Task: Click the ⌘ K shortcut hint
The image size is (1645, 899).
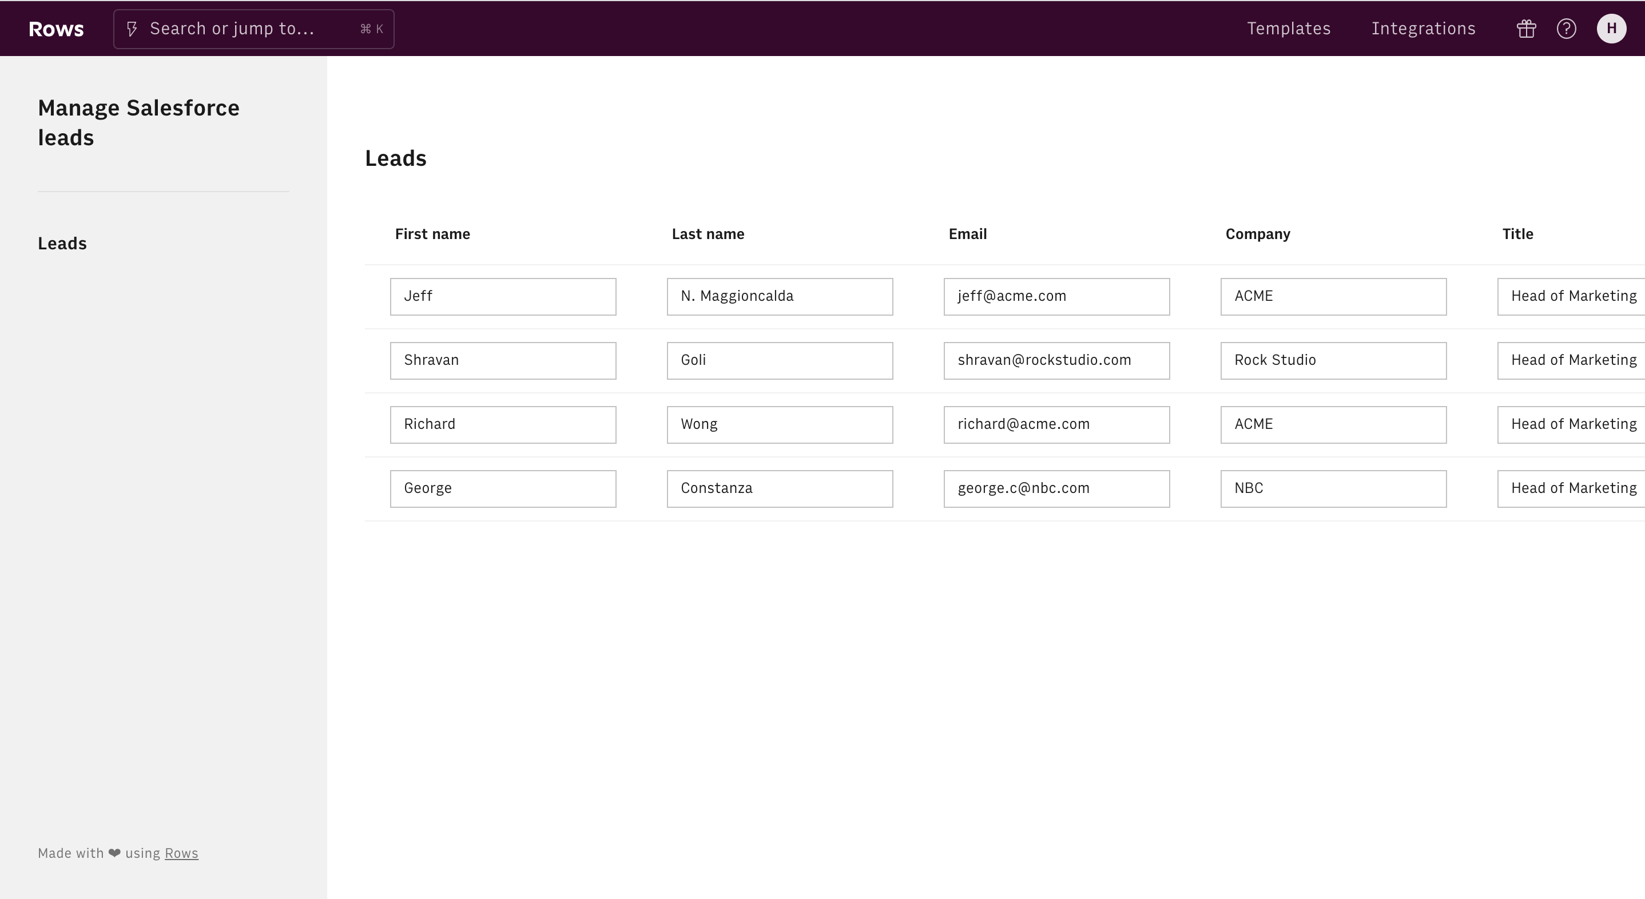Action: pos(372,29)
